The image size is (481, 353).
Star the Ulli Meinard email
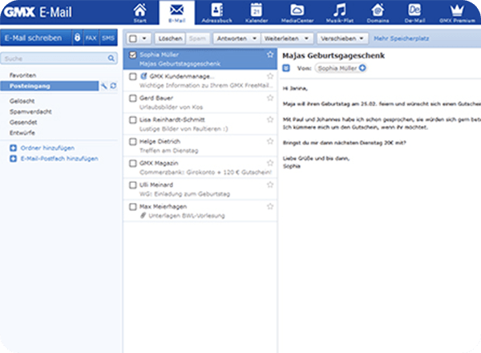pyautogui.click(x=270, y=185)
